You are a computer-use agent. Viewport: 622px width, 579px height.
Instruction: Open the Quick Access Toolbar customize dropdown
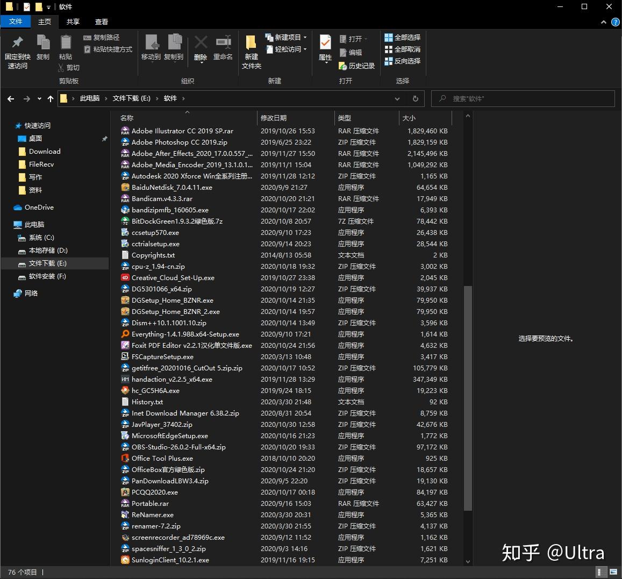[48, 7]
